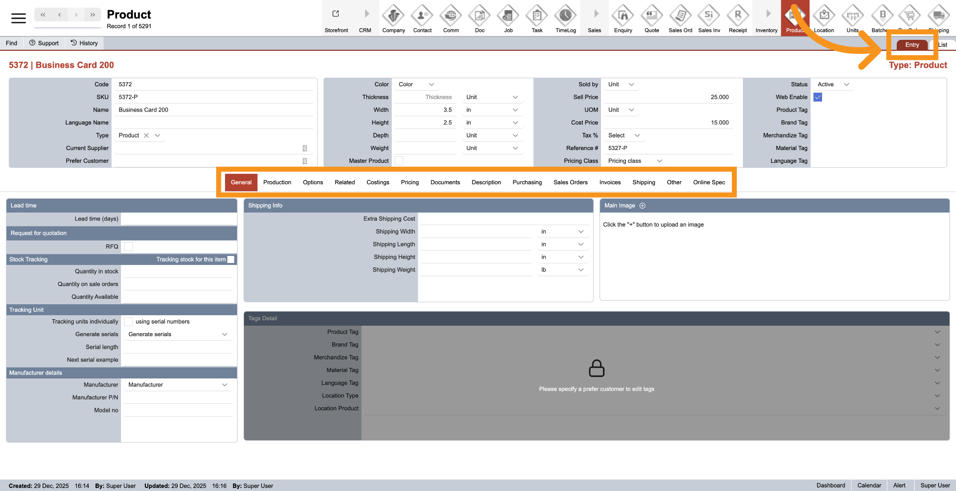Switch to the Costings tab
956x491 pixels.
pos(377,182)
